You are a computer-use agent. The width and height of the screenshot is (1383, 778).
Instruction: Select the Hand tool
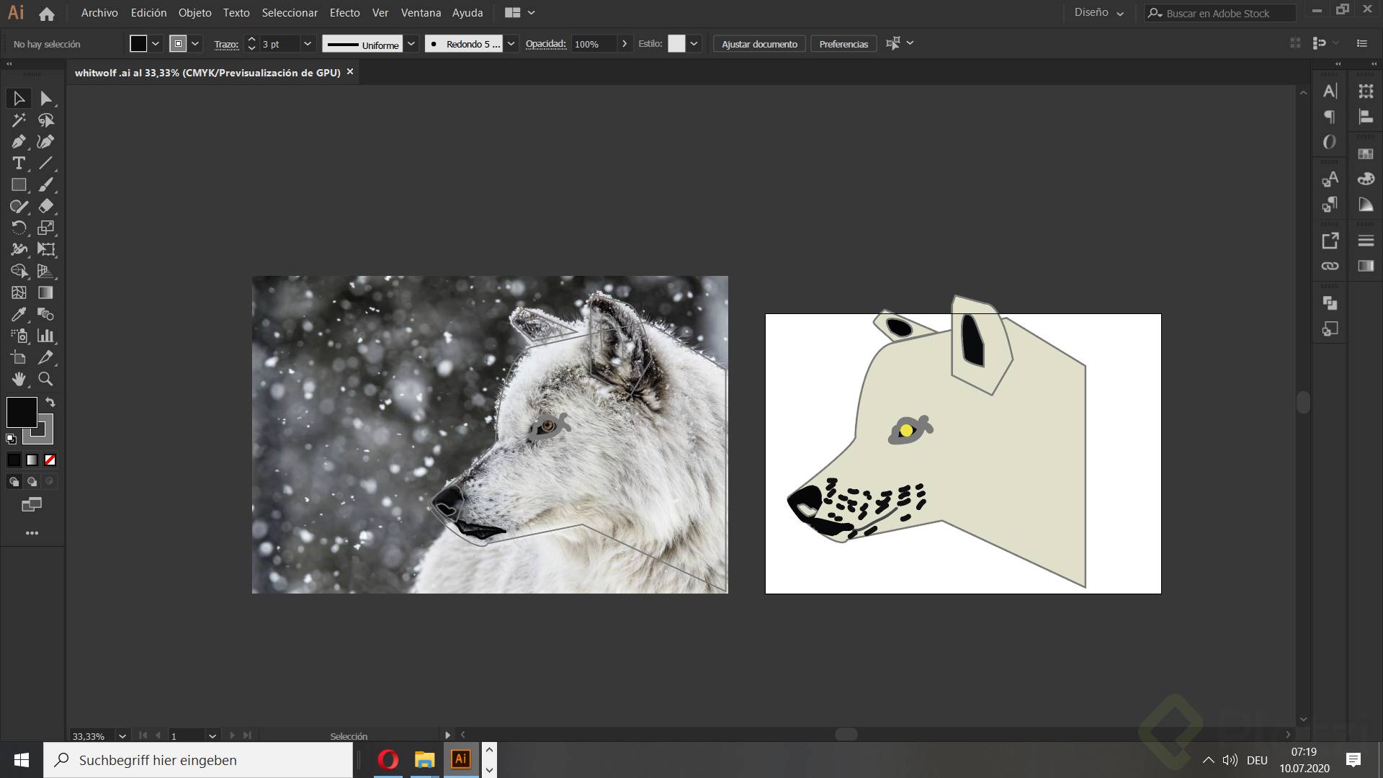19,379
